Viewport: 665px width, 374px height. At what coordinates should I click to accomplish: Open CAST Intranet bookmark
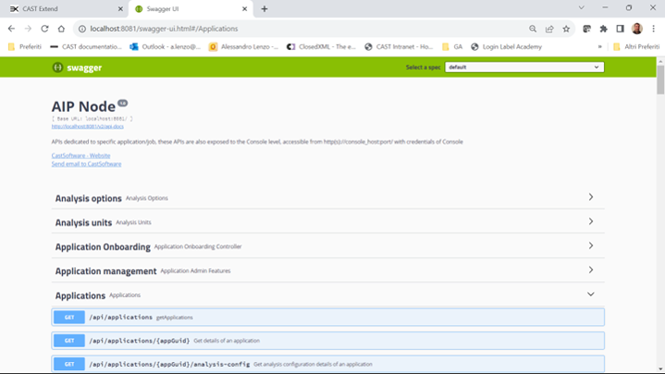(399, 46)
